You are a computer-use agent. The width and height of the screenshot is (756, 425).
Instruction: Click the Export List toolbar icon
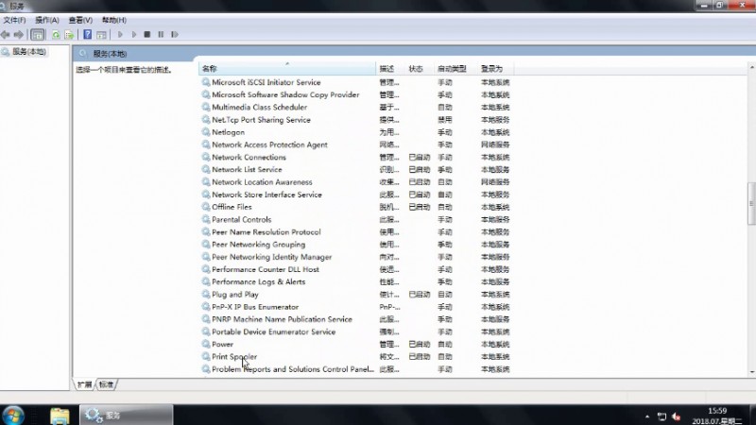pyautogui.click(x=69, y=35)
